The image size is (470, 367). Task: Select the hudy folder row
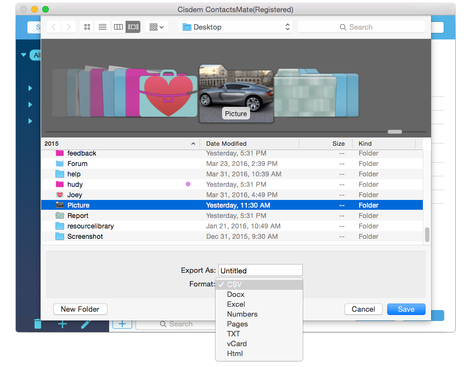click(x=232, y=185)
